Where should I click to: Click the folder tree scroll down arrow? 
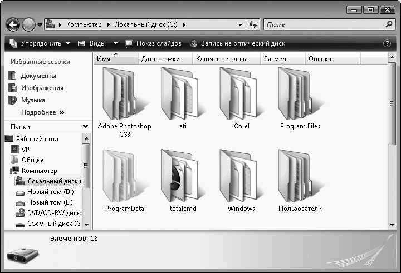click(86, 225)
